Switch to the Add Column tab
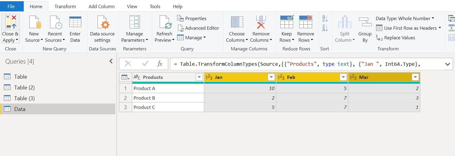 [x=101, y=6]
